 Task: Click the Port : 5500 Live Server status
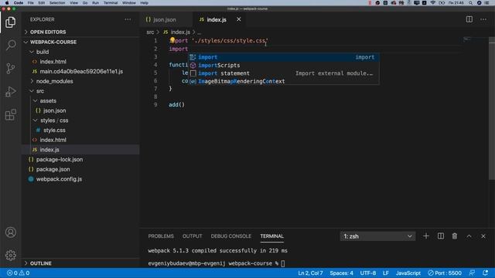point(445,273)
